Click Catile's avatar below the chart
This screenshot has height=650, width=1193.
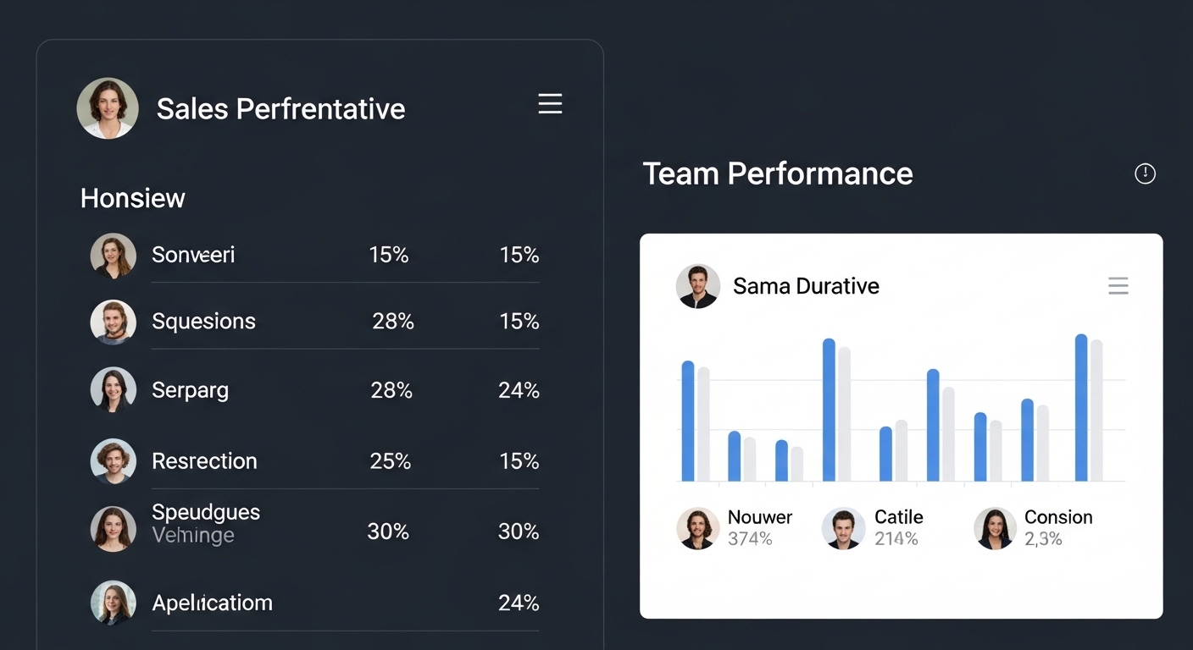(844, 528)
